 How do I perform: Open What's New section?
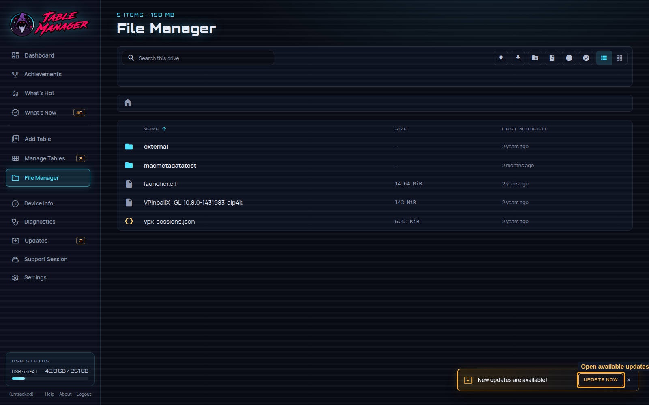tap(48, 113)
